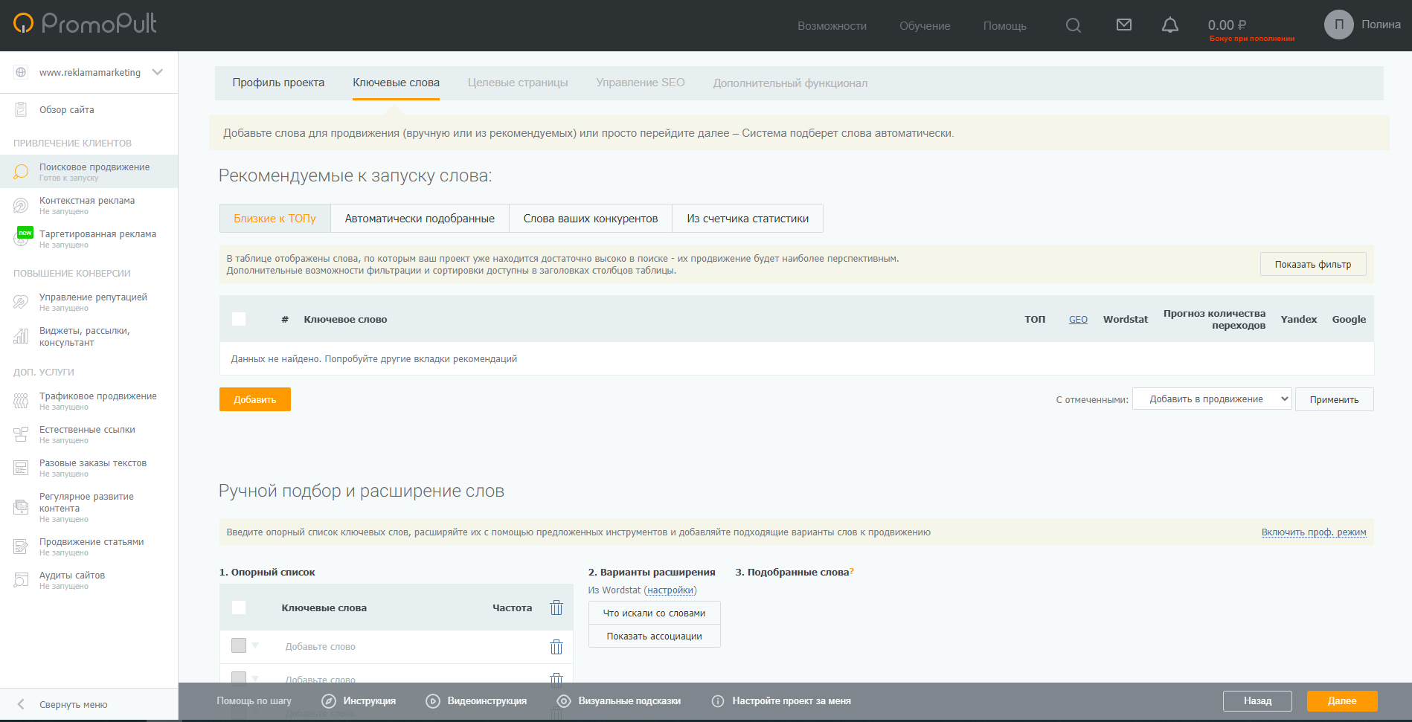Click the trash icon in Опорный список header

pos(556,607)
